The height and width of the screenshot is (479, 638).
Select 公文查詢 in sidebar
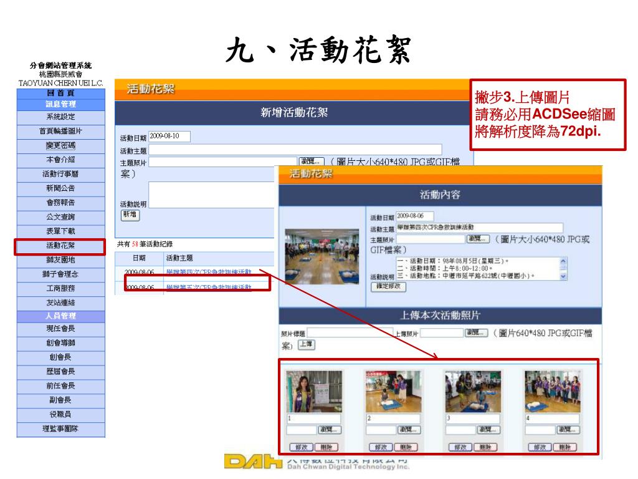click(60, 216)
